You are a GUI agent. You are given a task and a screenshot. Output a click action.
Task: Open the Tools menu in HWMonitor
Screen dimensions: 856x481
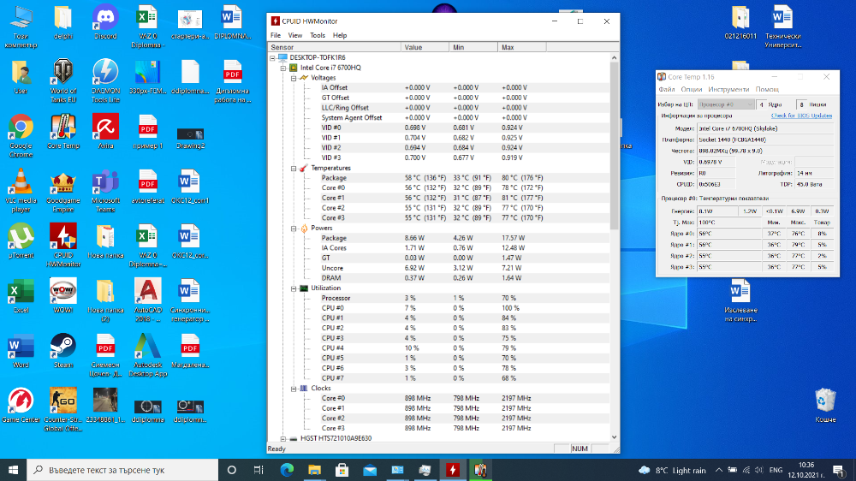318,35
